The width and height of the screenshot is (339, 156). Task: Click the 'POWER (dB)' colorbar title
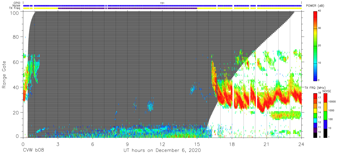pos(315,6)
